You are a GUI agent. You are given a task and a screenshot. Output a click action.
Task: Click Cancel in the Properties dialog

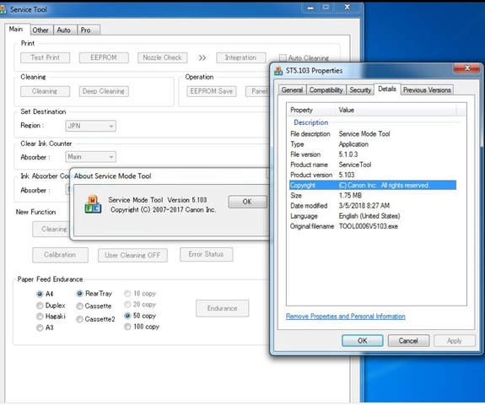(408, 341)
